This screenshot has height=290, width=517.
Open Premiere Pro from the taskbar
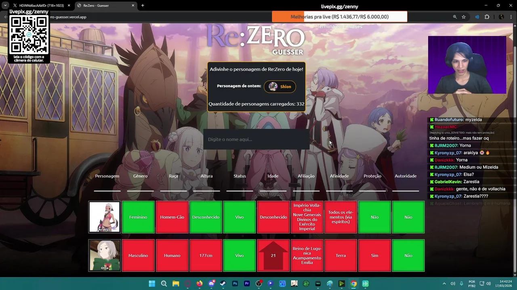[247, 284]
